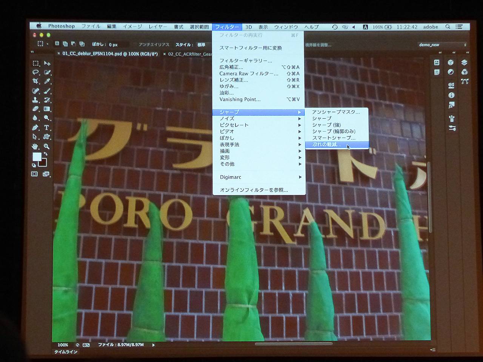483x362 pixels.
Task: Open the イメージ menu
Action: pyautogui.click(x=132, y=26)
